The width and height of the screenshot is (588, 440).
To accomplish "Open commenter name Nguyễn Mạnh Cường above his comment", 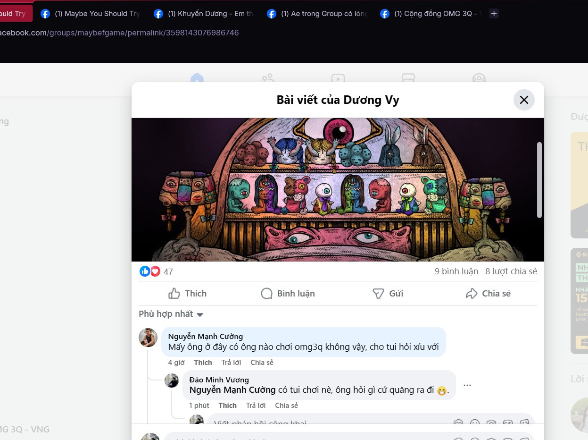I will click(206, 336).
